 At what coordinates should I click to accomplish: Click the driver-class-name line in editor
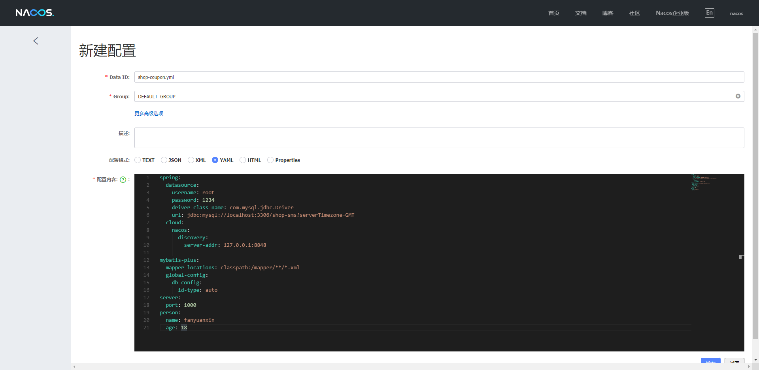[232, 208]
